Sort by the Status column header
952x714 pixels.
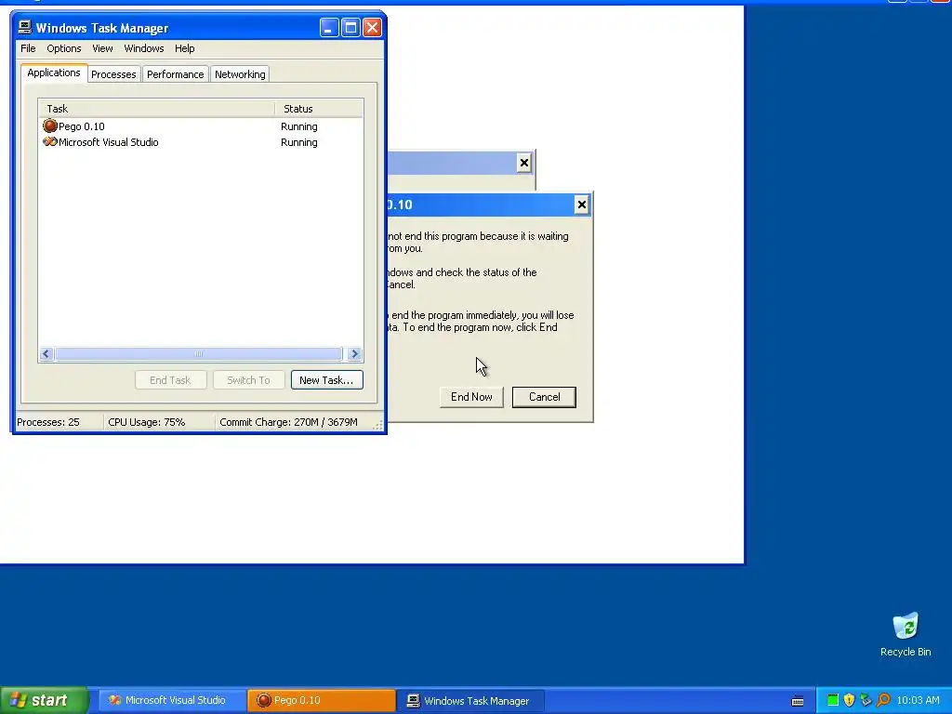coord(319,109)
